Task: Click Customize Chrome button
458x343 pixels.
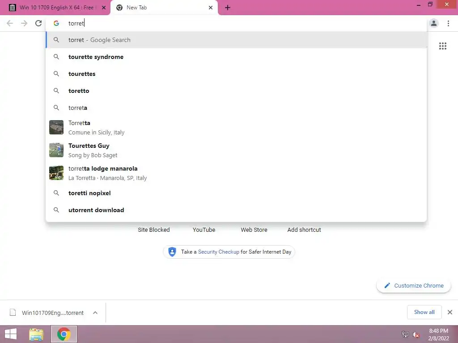Action: click(414, 285)
